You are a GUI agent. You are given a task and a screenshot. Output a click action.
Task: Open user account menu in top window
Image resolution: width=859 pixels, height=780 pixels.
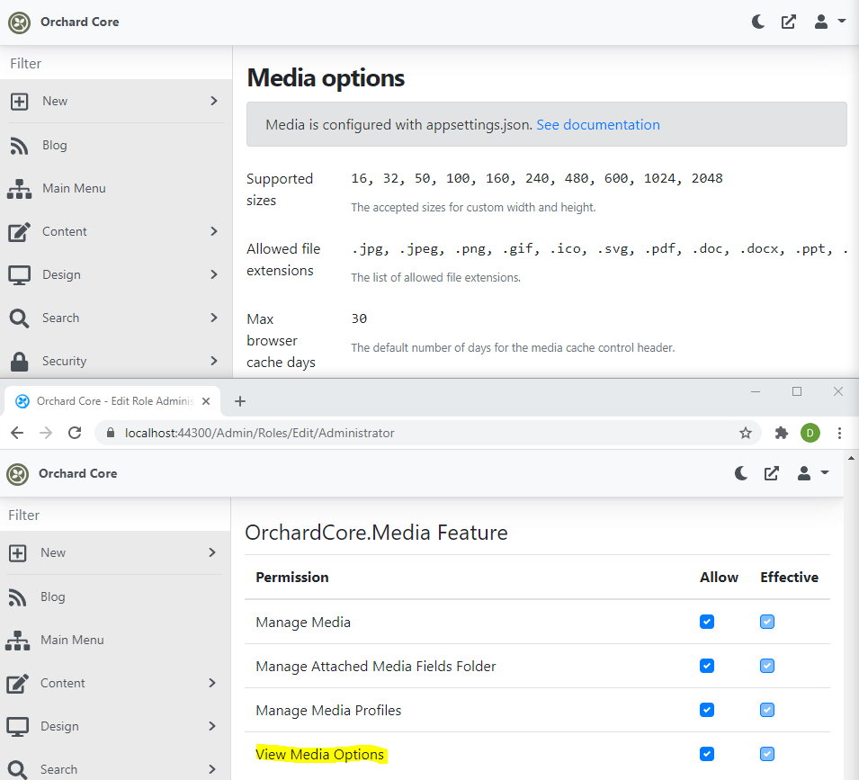tap(829, 22)
